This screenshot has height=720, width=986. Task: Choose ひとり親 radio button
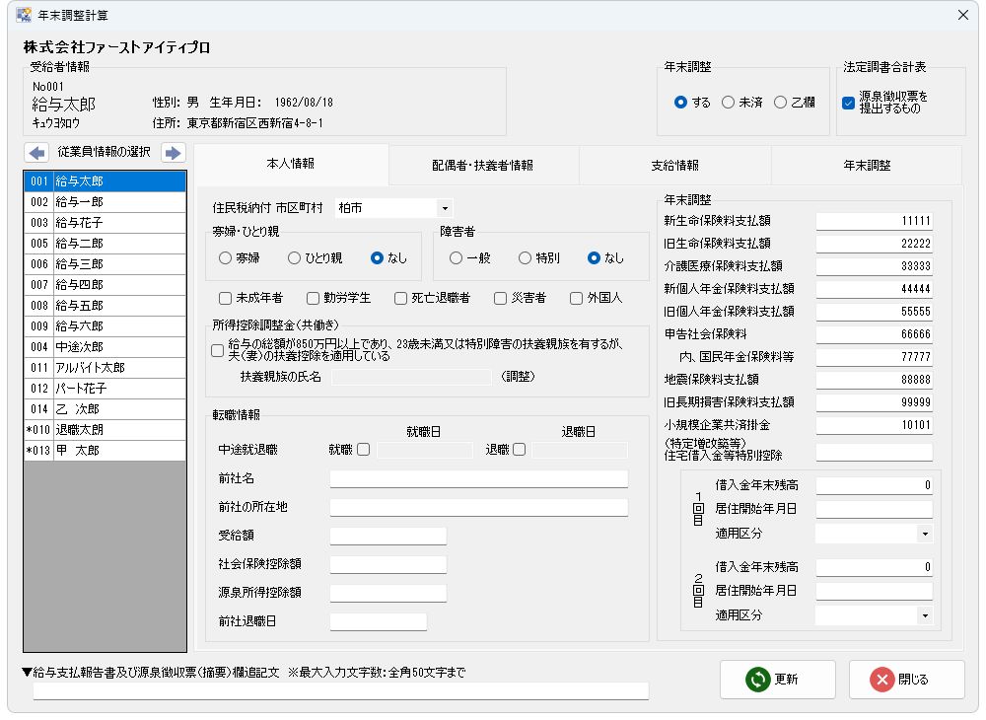coord(295,258)
